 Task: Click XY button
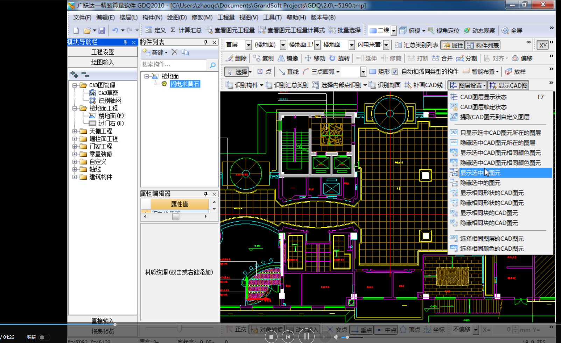(543, 45)
